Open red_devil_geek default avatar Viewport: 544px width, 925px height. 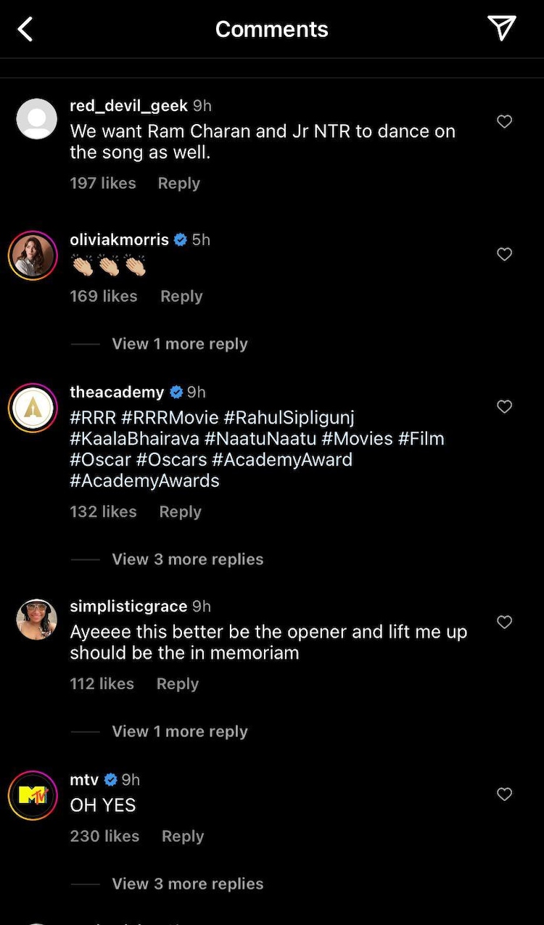pyautogui.click(x=36, y=119)
